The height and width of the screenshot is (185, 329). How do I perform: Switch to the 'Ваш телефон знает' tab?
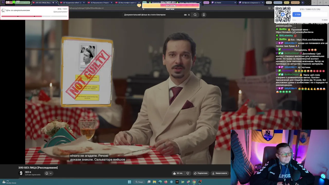[x=127, y=3]
